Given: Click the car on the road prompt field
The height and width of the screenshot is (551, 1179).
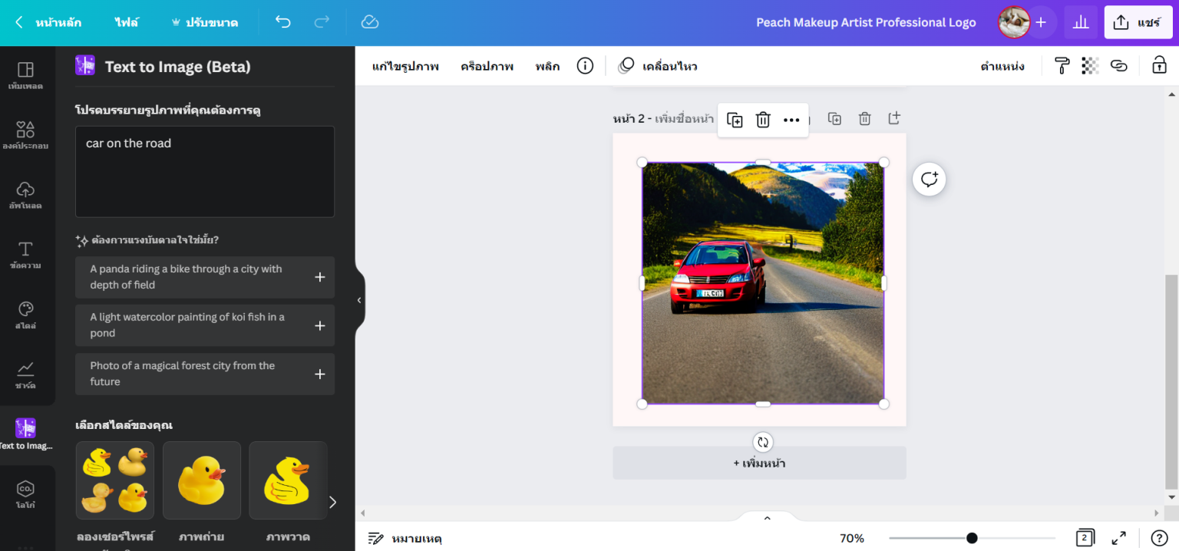Looking at the screenshot, I should coord(205,171).
